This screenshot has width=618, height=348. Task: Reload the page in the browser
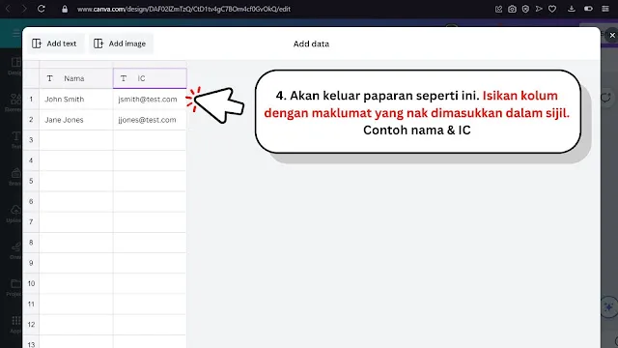41,9
